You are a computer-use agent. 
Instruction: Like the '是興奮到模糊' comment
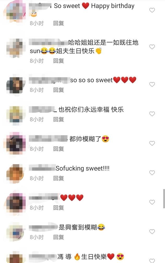(x=152, y=232)
